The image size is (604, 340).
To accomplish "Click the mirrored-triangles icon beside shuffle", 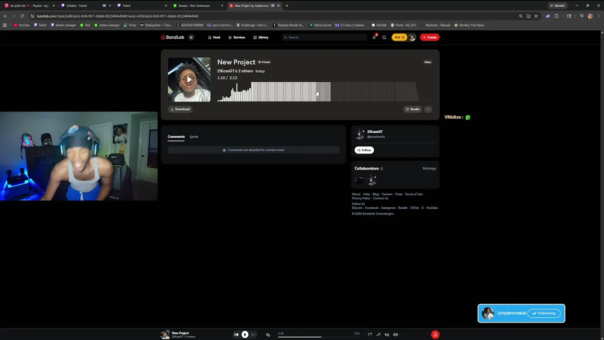I will (x=386, y=334).
